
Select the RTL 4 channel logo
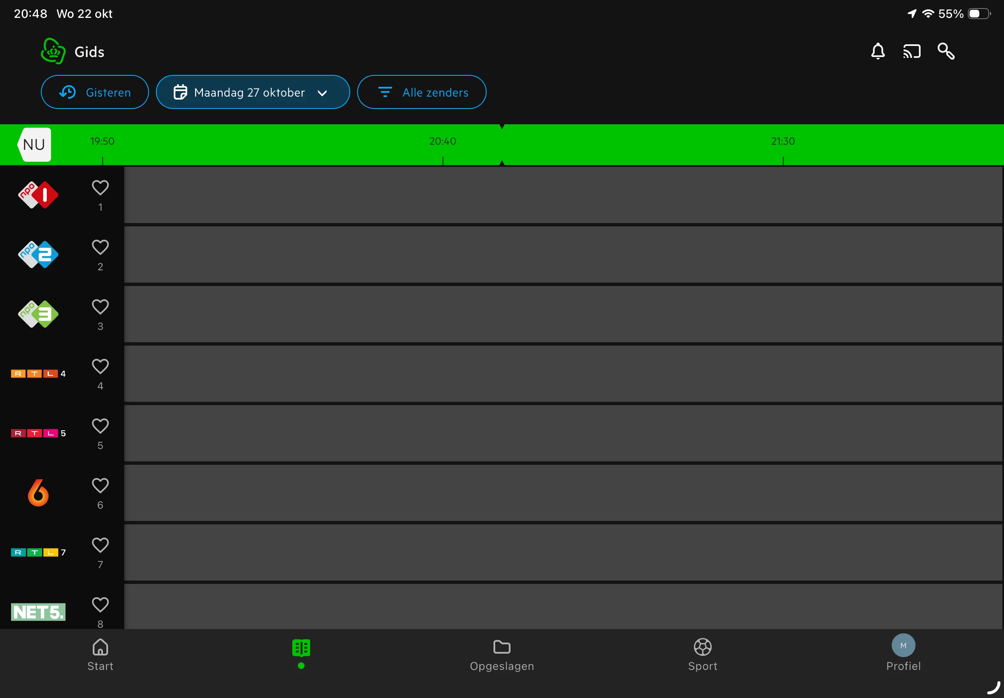38,374
